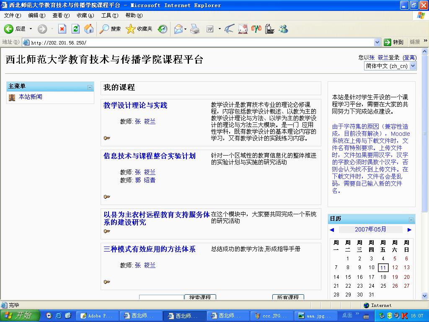Open the Edit button dropdown arrow

pos(220,29)
